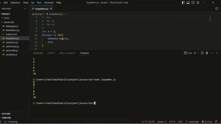Image resolution: width=221 pixels, height=124 pixels.
Task: Open switchcase.js file
Action: [12, 46]
